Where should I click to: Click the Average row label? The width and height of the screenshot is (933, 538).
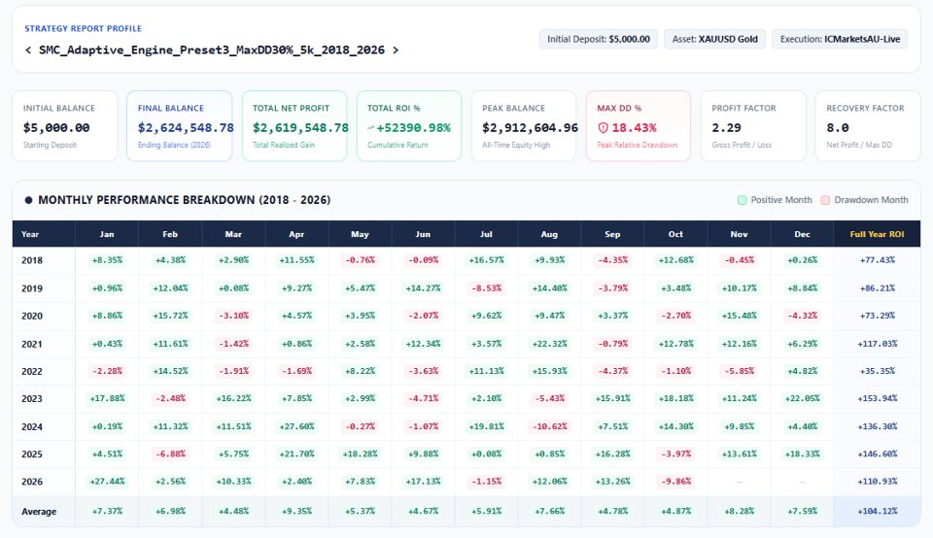point(39,511)
